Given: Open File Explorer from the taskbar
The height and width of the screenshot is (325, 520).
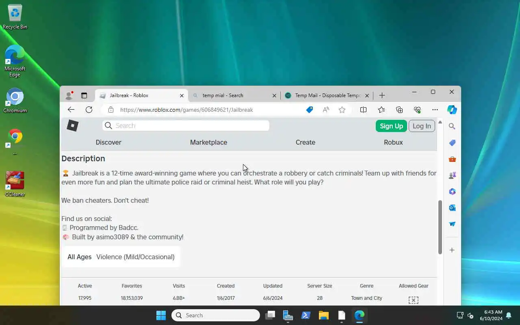Looking at the screenshot, I should [324, 315].
